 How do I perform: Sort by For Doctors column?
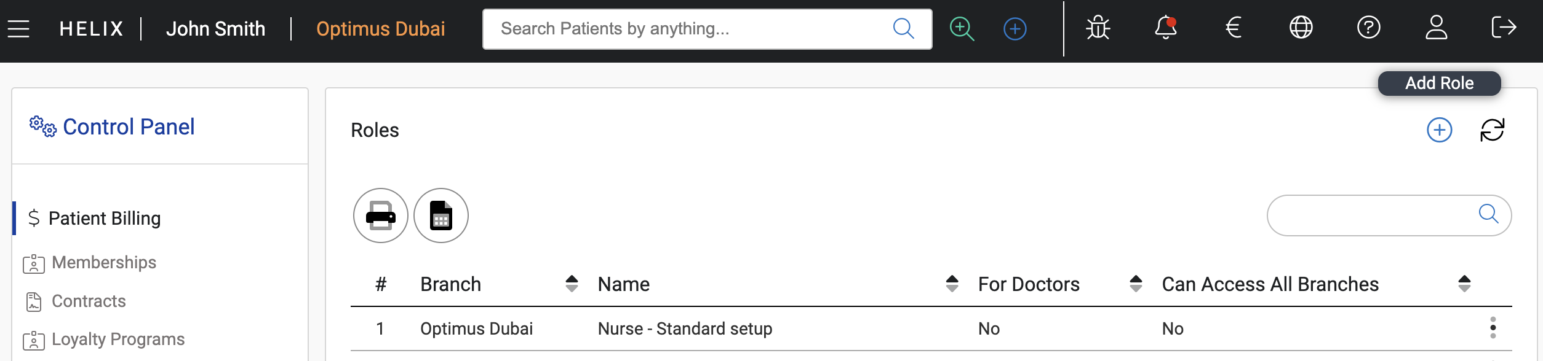pos(1136,284)
